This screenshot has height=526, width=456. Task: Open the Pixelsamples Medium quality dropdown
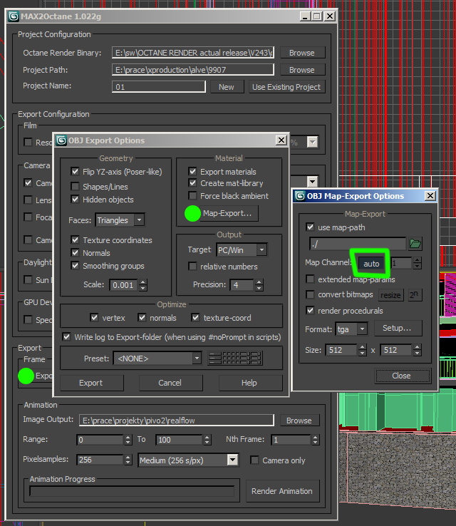(232, 460)
